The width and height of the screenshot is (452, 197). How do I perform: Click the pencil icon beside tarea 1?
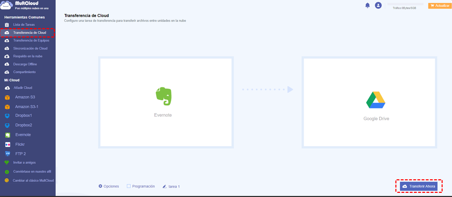pyautogui.click(x=165, y=187)
